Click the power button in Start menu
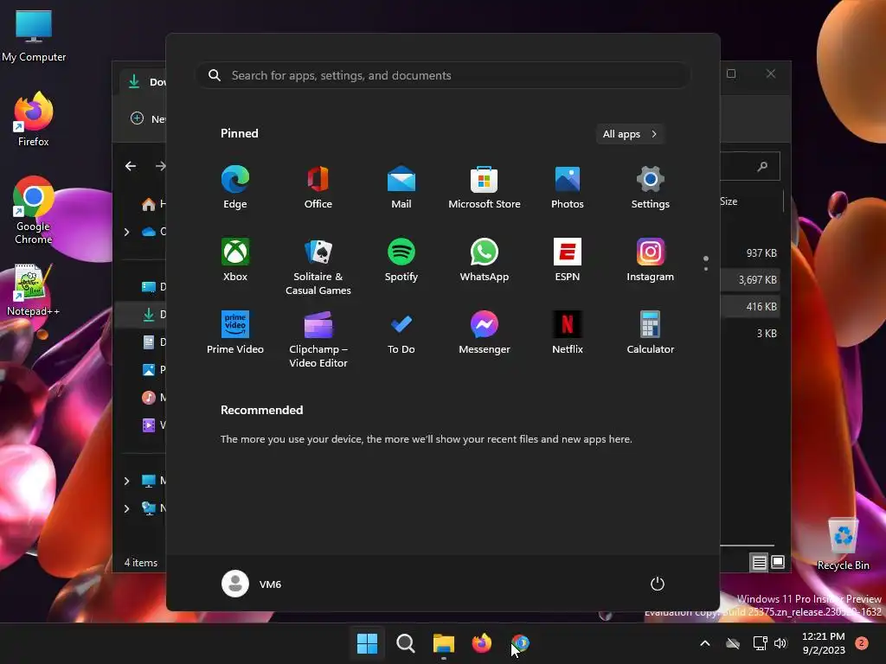 coord(658,584)
